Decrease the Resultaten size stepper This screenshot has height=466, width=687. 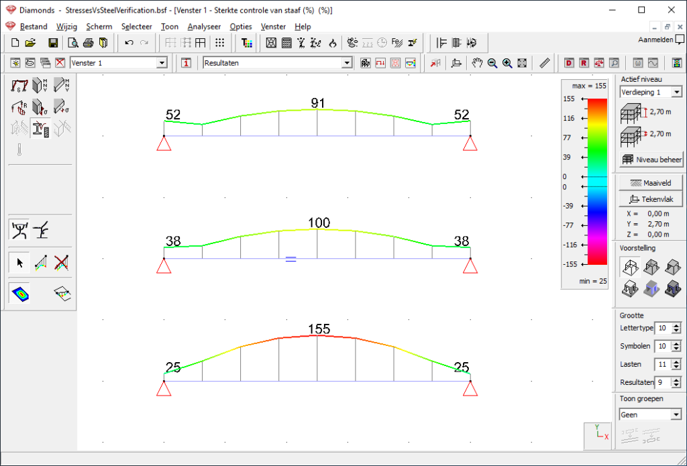[x=676, y=385]
